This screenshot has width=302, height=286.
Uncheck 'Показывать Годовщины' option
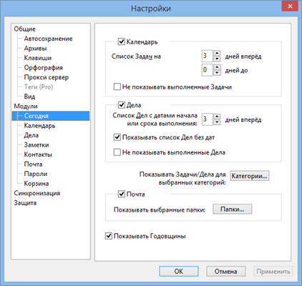click(109, 236)
